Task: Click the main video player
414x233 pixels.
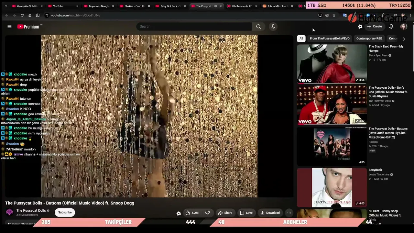Action: click(x=149, y=116)
